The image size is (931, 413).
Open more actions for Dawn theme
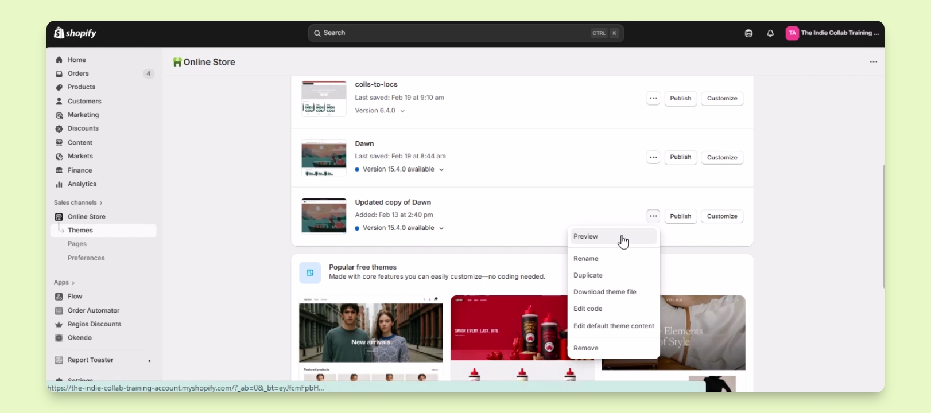coord(653,157)
